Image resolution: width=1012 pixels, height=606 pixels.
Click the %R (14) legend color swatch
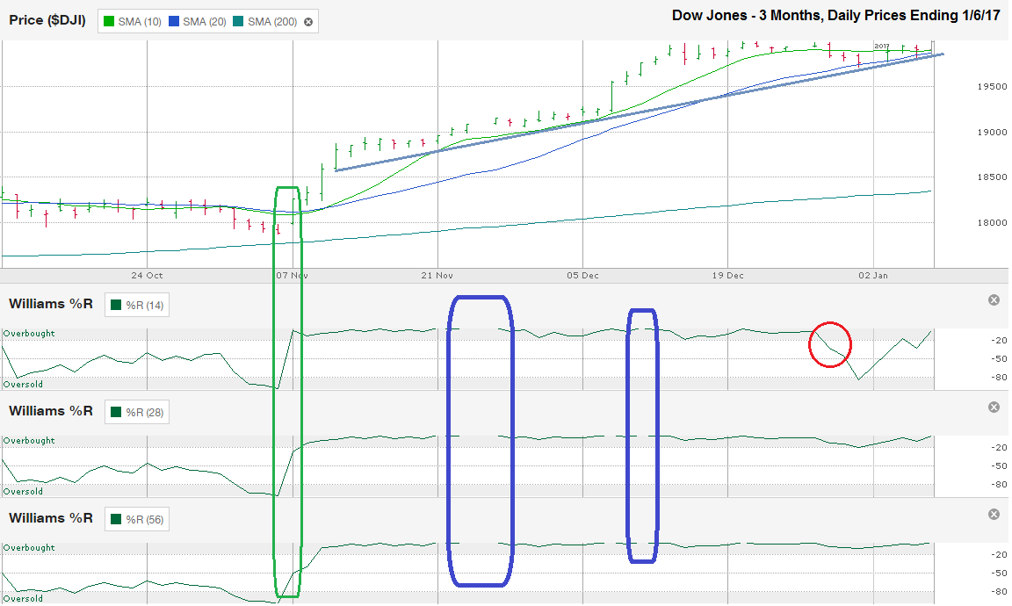click(116, 306)
